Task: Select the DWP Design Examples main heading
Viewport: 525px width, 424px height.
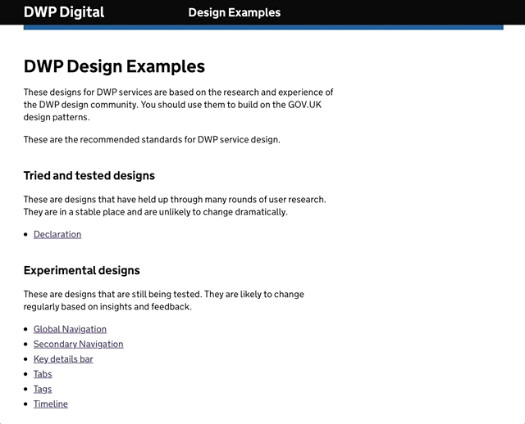Action: tap(114, 66)
